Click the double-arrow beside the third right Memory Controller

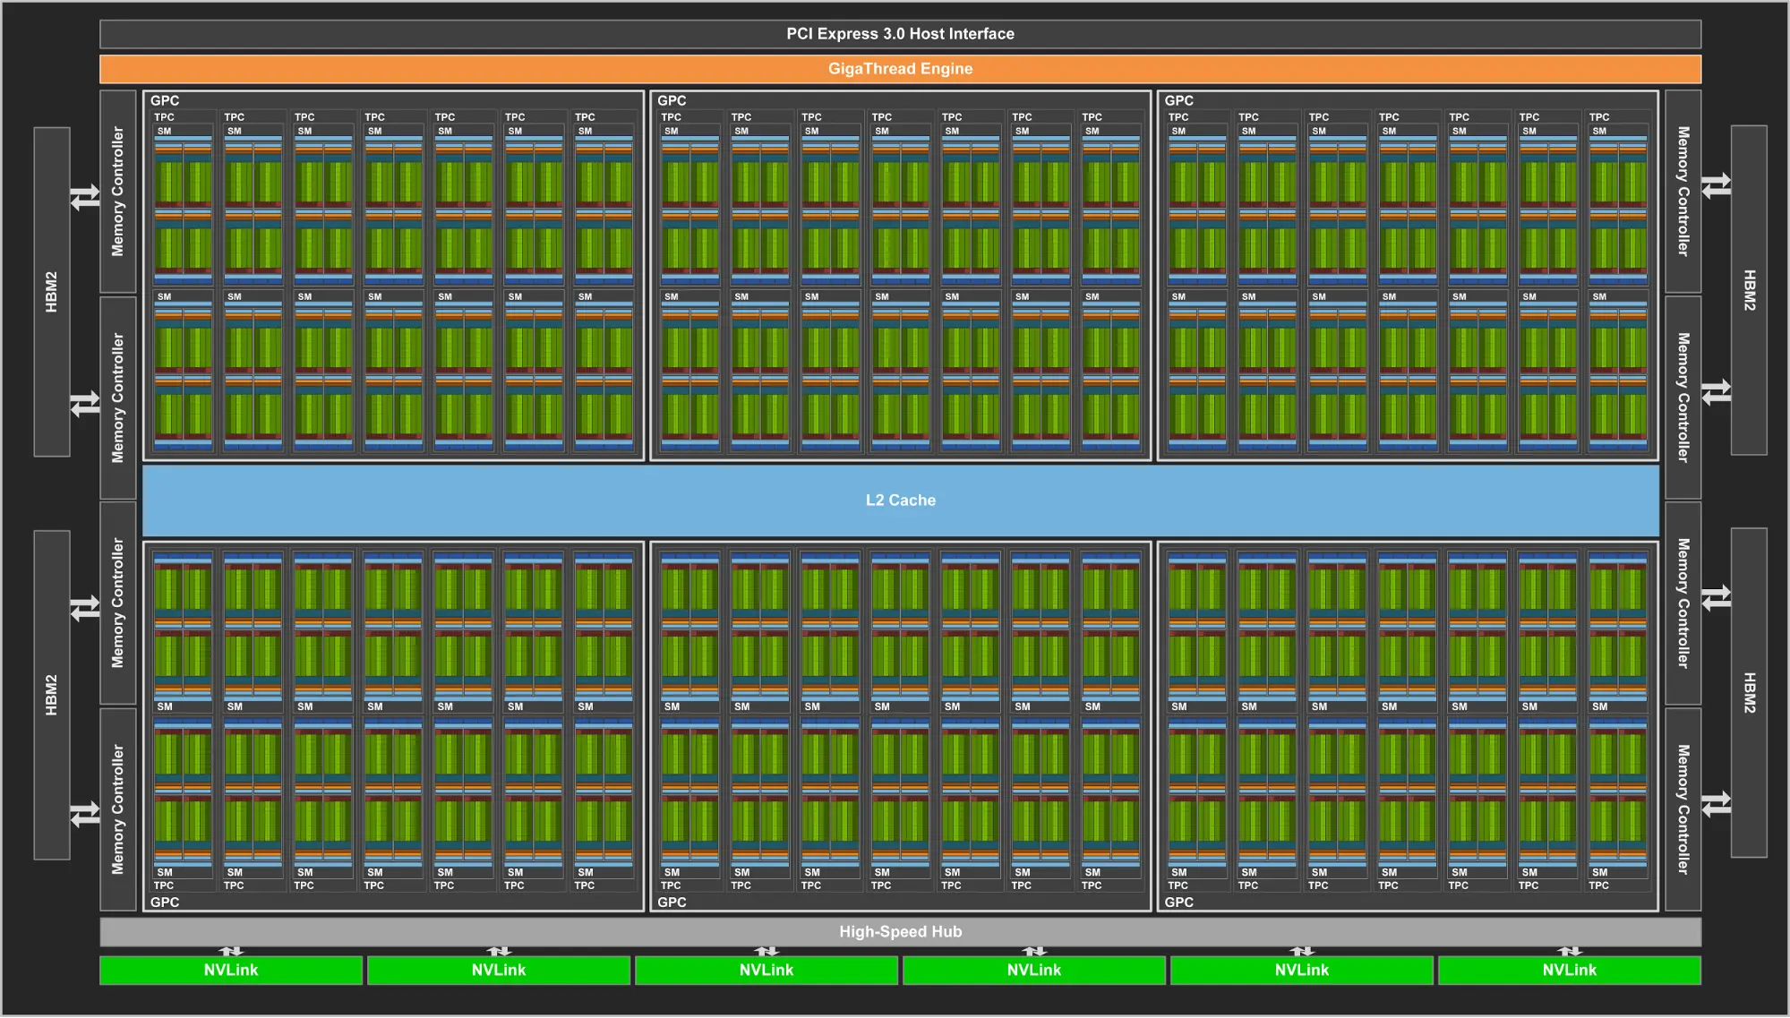coord(1717,597)
